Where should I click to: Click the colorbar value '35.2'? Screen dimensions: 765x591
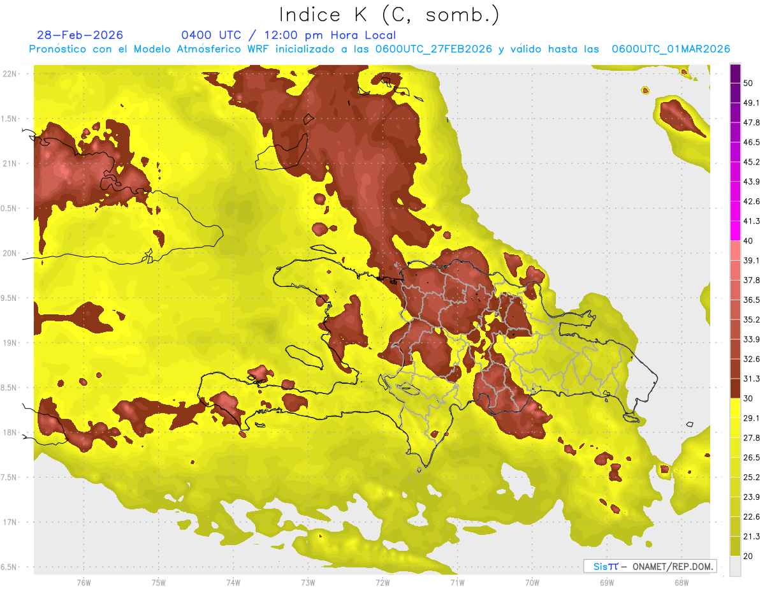752,319
